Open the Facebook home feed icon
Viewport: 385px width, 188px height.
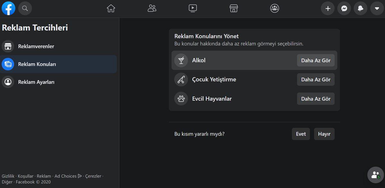(x=111, y=8)
